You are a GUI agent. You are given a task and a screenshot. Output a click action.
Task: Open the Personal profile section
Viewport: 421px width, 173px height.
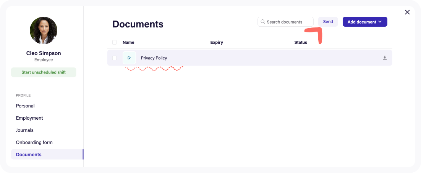click(x=25, y=106)
